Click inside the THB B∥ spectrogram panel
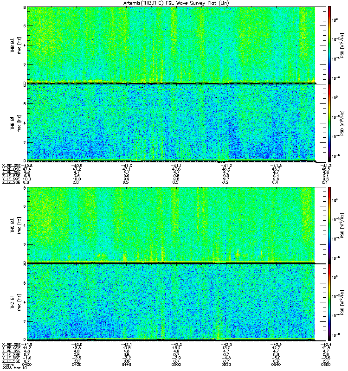The height and width of the screenshot is (371, 348). (x=171, y=123)
